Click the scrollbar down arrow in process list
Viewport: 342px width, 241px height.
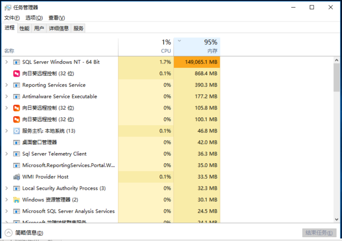point(337,219)
